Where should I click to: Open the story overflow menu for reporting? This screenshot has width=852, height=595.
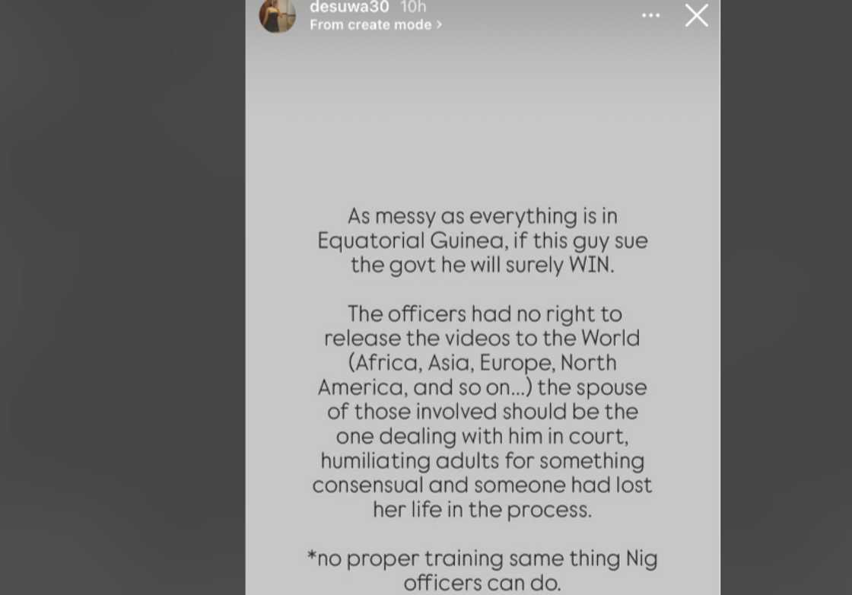point(650,14)
